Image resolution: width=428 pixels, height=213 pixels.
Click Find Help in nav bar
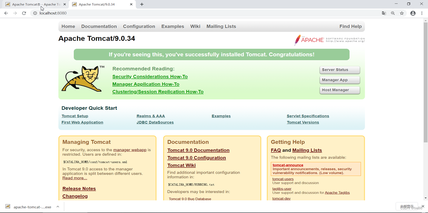coord(350,27)
